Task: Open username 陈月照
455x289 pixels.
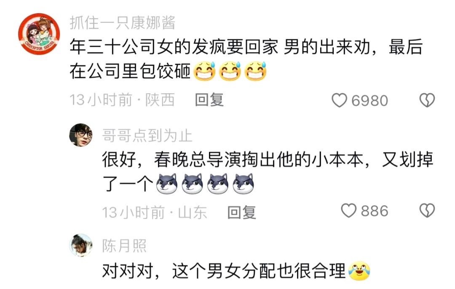Action: [124, 246]
